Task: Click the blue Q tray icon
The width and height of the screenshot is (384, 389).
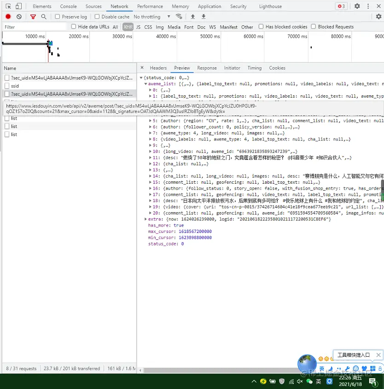Action: tap(329, 381)
